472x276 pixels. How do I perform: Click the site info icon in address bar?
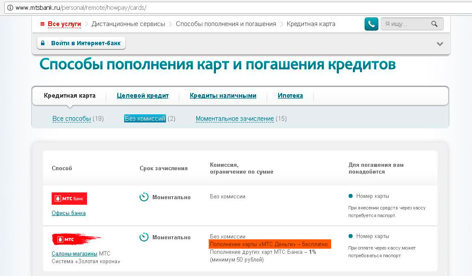(x=10, y=8)
